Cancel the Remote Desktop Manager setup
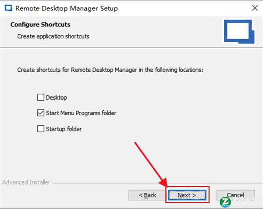The width and height of the screenshot is (263, 209). (x=235, y=195)
